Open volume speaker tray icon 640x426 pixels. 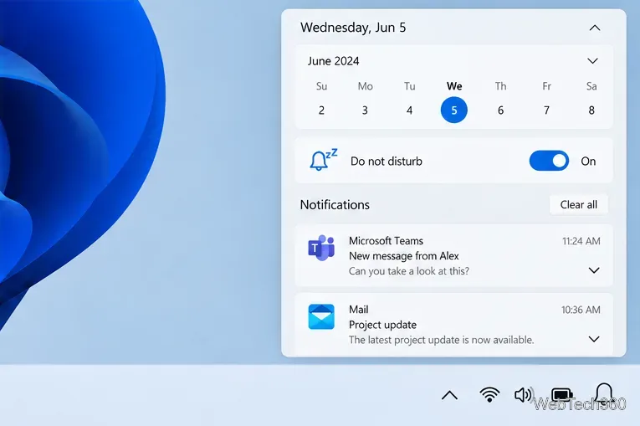(x=523, y=394)
